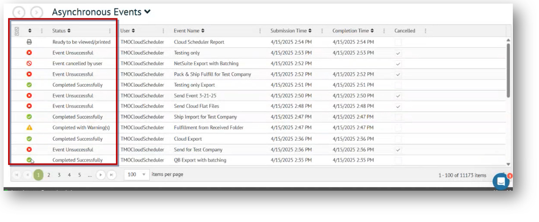The width and height of the screenshot is (539, 222).
Task: Select the QB Export with batching row
Action: click(200, 160)
